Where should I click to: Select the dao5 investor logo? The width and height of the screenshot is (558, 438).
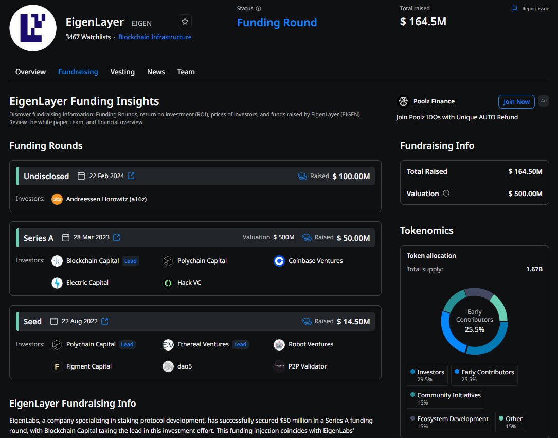[x=168, y=366]
